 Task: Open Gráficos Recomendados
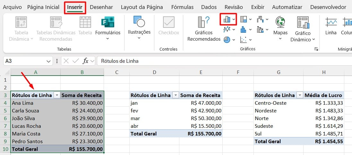[204, 29]
